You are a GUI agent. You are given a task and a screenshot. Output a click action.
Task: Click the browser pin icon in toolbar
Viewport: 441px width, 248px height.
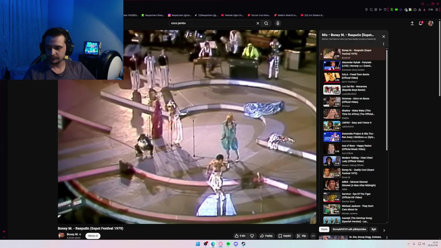[x=366, y=10]
